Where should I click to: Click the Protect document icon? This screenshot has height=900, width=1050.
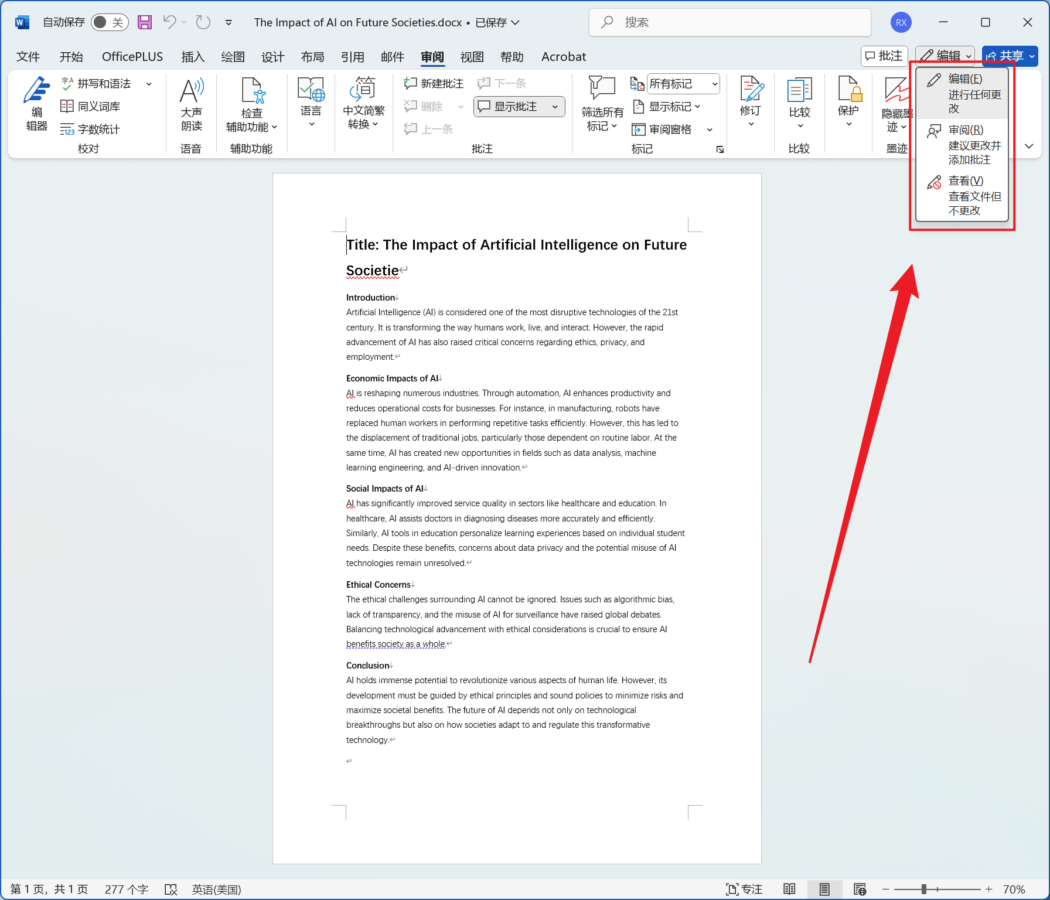pyautogui.click(x=848, y=103)
